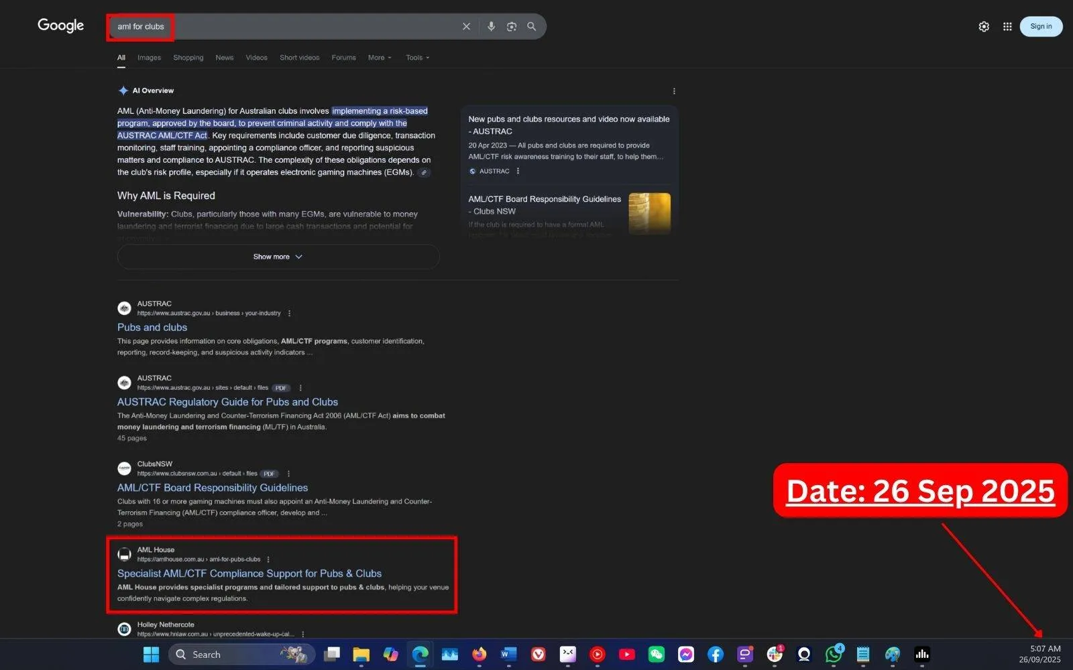Click the search magnifying glass
The image size is (1073, 670).
[x=530, y=26]
